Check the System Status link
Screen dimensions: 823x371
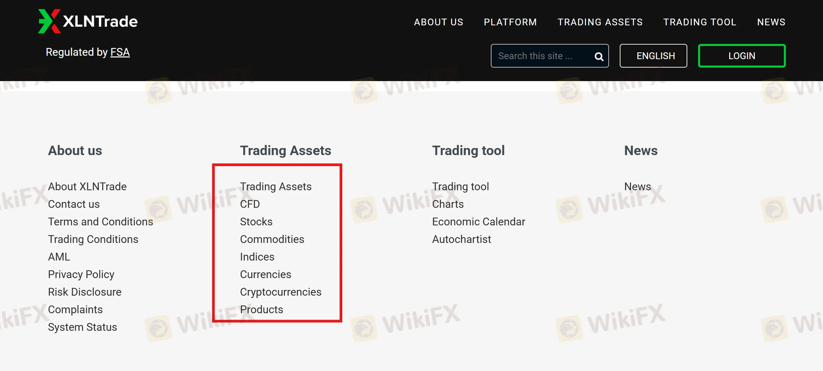(x=82, y=327)
